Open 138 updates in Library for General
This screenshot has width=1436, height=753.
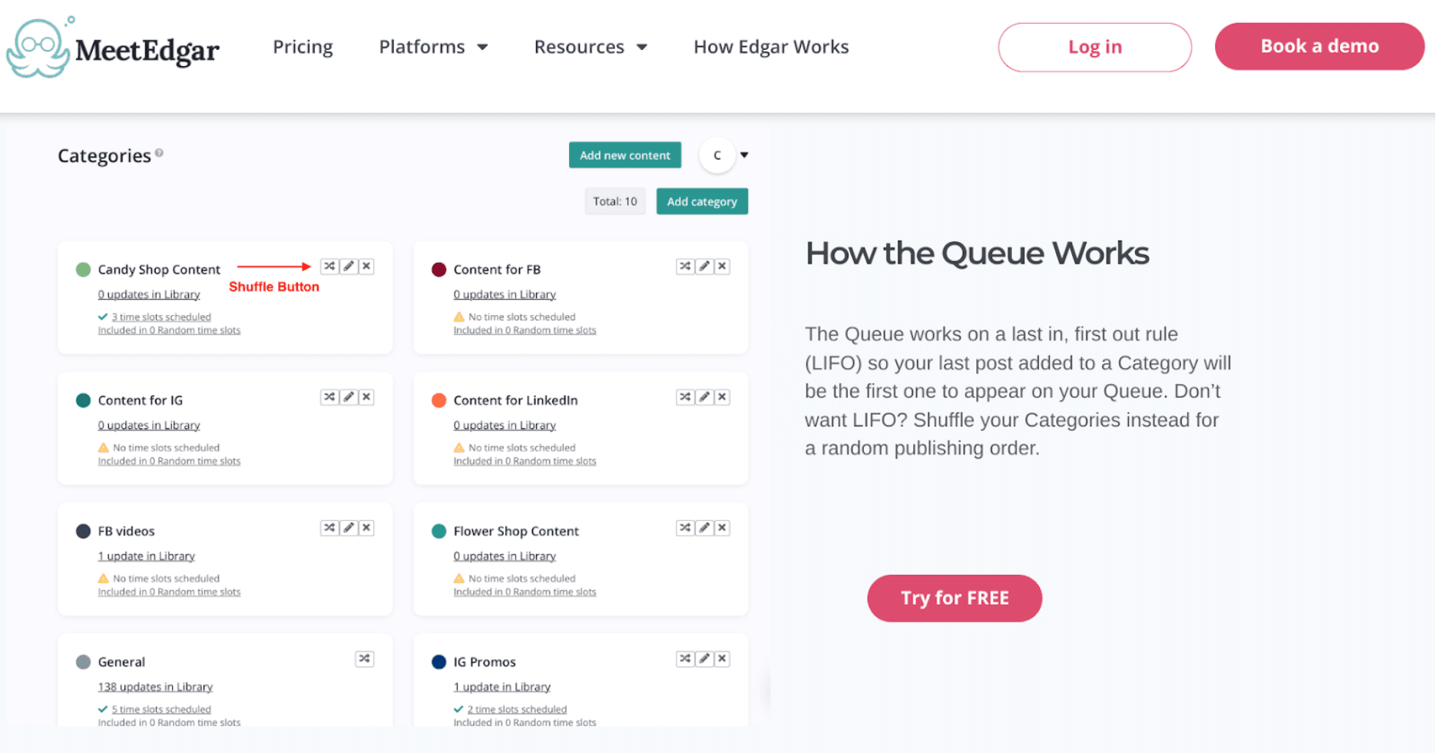point(155,686)
